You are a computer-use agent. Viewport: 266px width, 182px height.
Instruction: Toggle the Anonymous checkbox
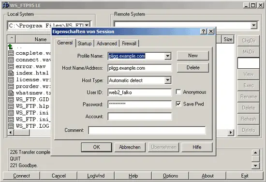[178, 92]
